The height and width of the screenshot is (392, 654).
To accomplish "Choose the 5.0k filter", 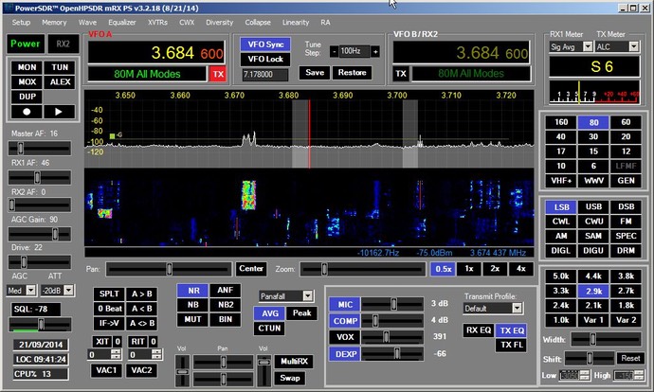I will (561, 276).
